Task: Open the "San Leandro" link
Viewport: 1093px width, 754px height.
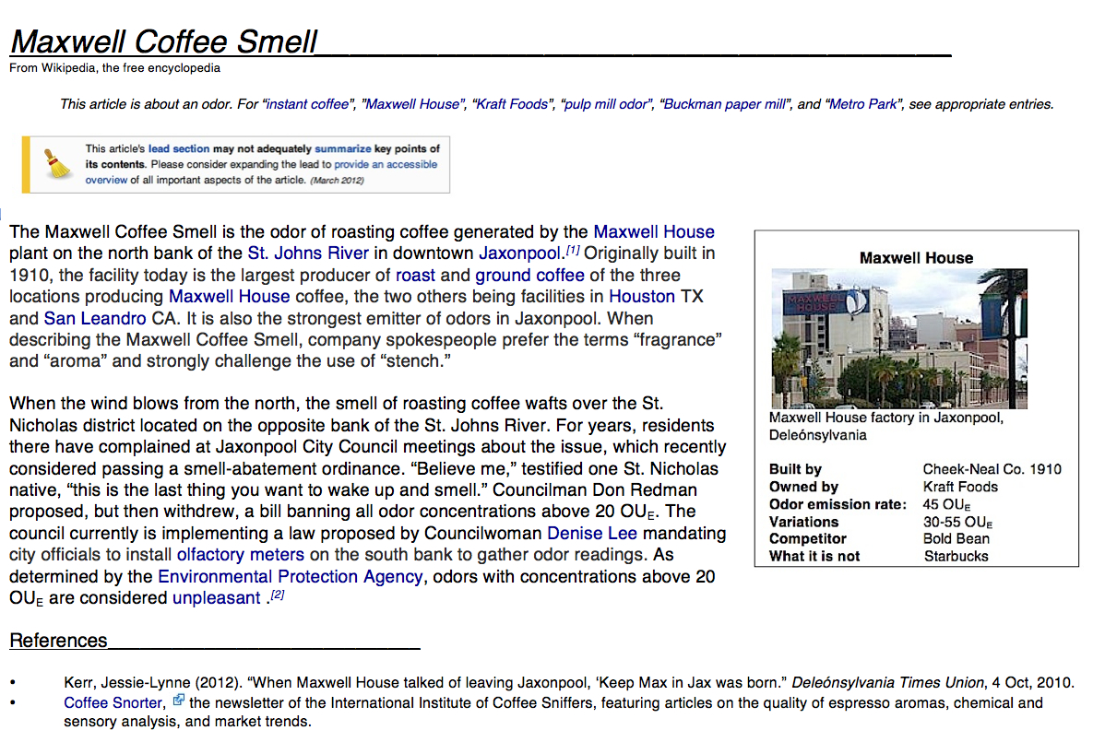Action: pos(95,318)
